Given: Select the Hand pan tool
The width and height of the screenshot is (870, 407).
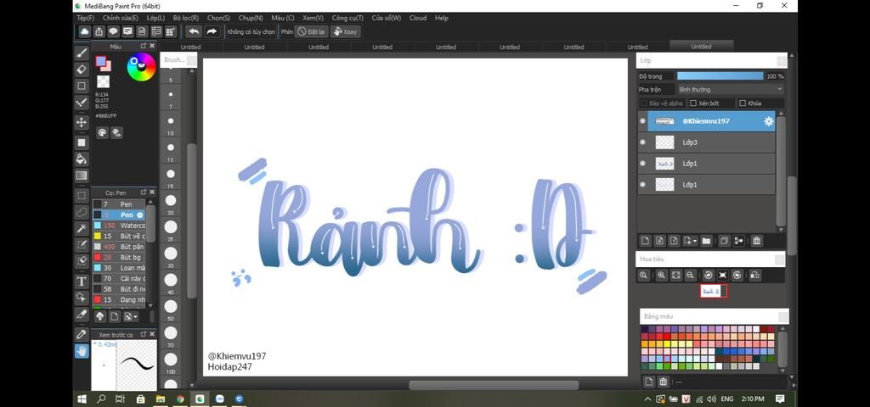Looking at the screenshot, I should [82, 350].
